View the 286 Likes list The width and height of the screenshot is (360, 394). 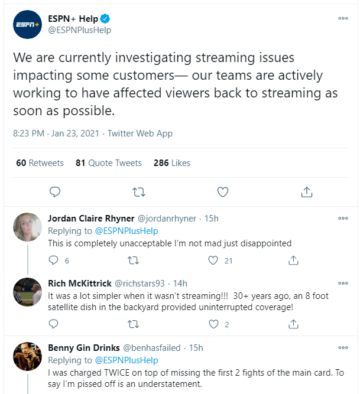[172, 163]
